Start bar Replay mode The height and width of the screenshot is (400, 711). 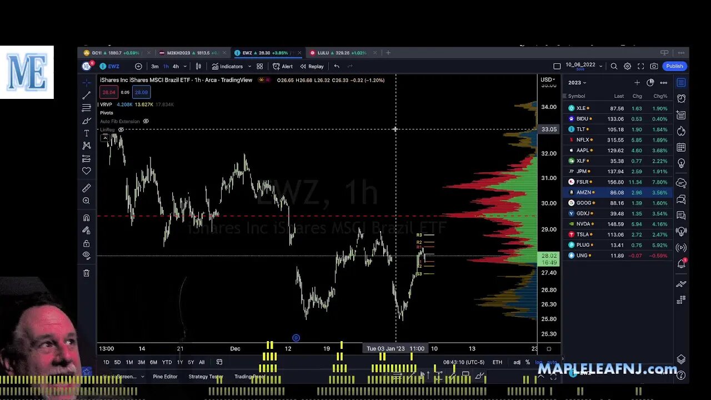(312, 66)
